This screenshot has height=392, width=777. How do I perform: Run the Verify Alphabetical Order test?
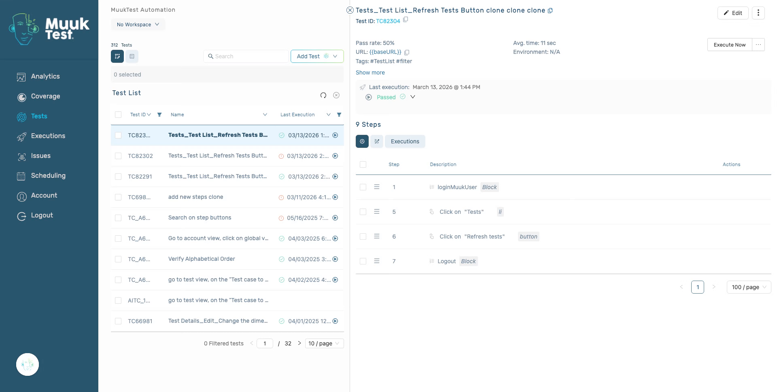pos(335,259)
